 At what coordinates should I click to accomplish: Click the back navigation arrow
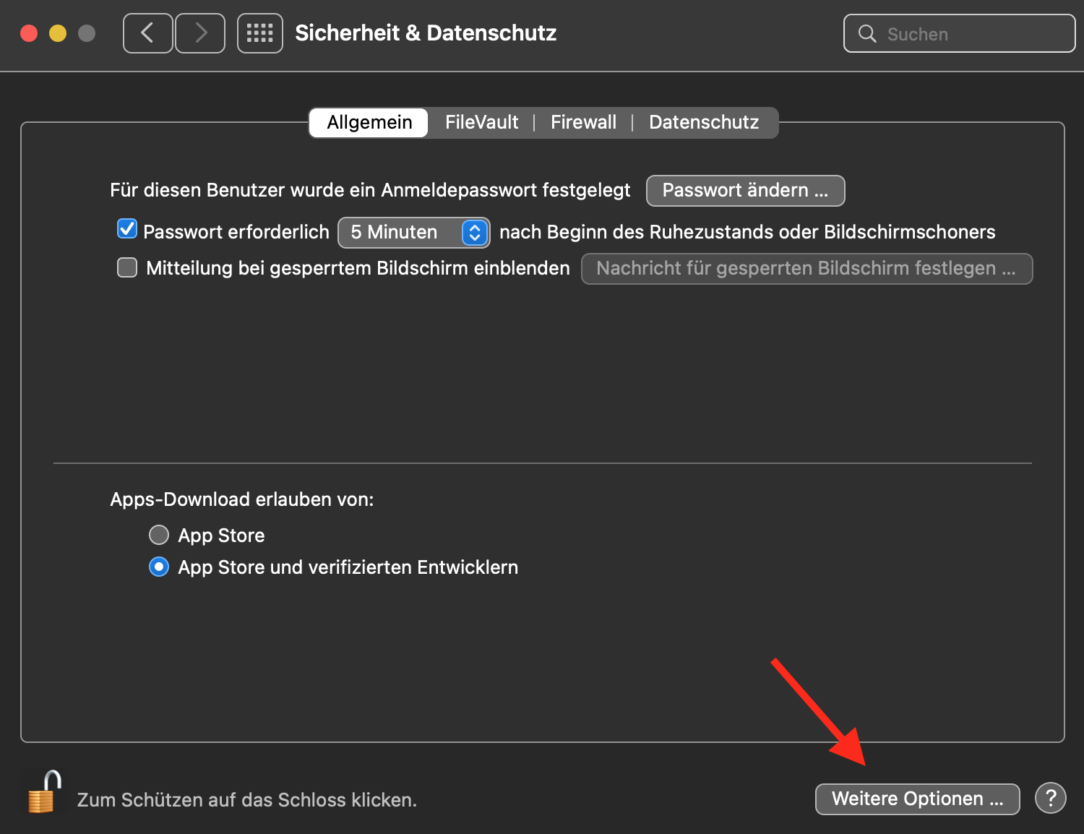point(147,33)
